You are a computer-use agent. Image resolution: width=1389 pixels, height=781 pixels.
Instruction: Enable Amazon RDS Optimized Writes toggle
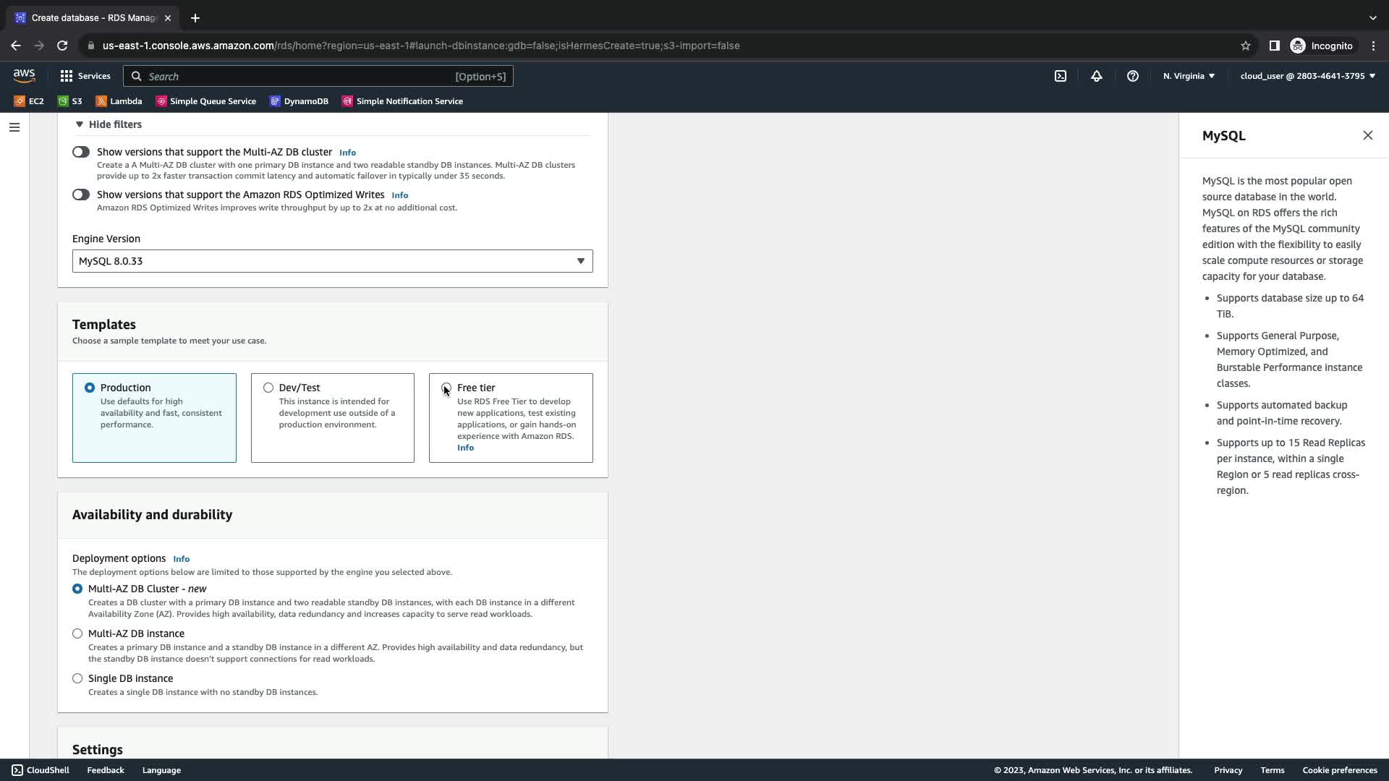pyautogui.click(x=81, y=195)
